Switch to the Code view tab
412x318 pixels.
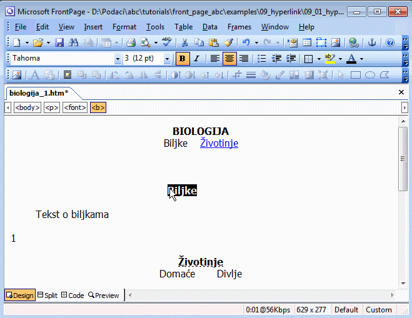click(x=73, y=296)
